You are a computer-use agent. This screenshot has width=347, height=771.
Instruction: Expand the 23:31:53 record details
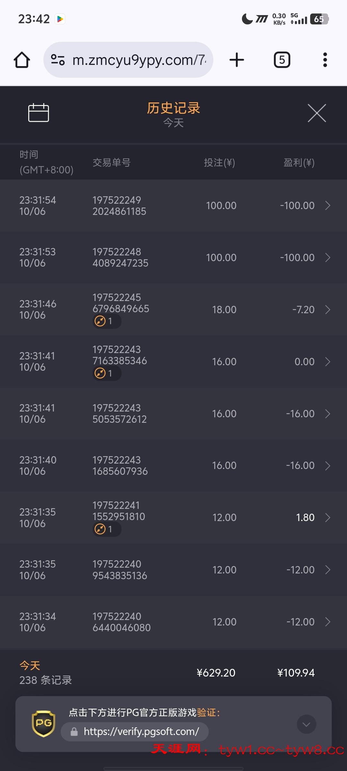point(327,258)
